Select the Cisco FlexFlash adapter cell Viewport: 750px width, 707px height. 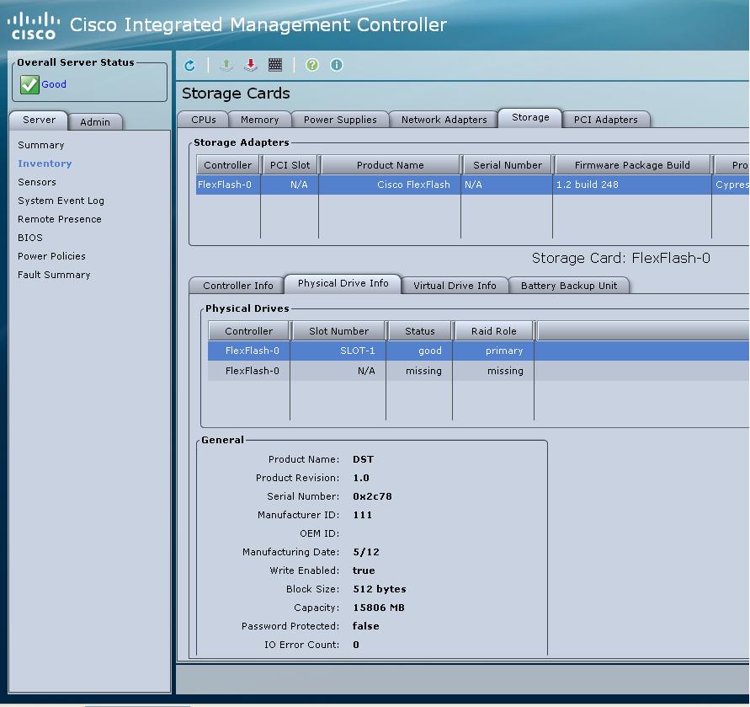tap(390, 185)
